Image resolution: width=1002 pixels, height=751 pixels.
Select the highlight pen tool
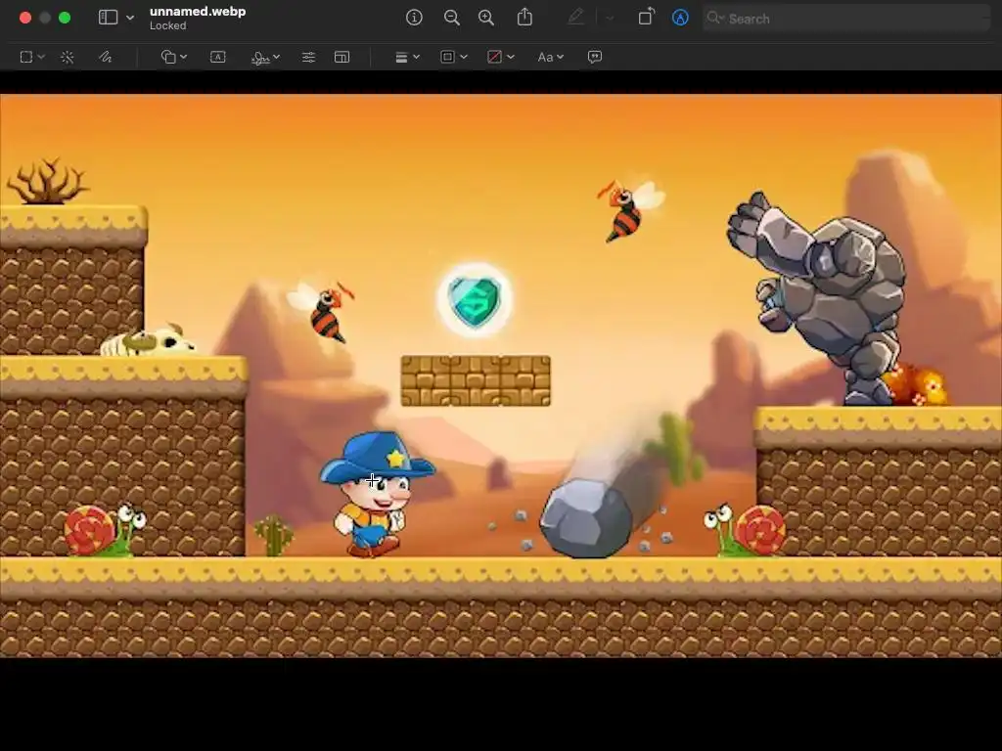pos(575,18)
